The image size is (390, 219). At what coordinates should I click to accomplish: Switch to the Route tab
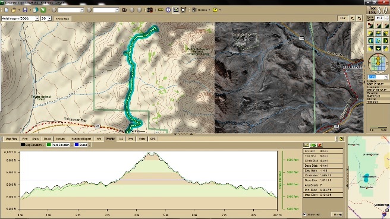coord(47,139)
